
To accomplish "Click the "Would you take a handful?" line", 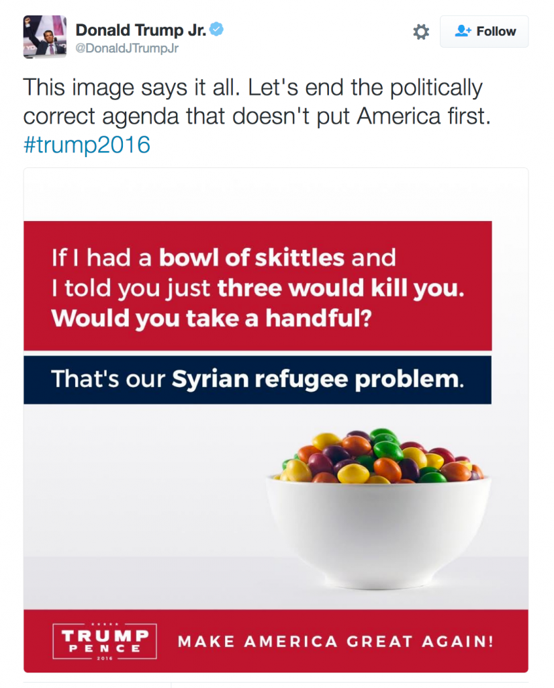I will [x=212, y=318].
